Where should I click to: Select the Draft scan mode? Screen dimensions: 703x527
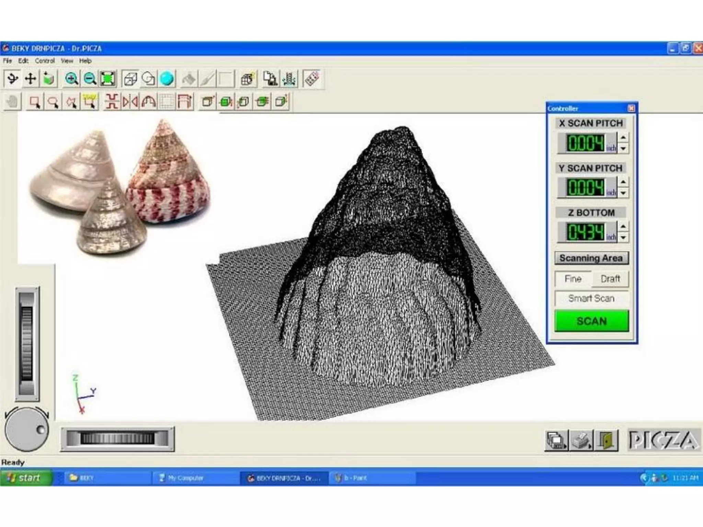pos(610,279)
